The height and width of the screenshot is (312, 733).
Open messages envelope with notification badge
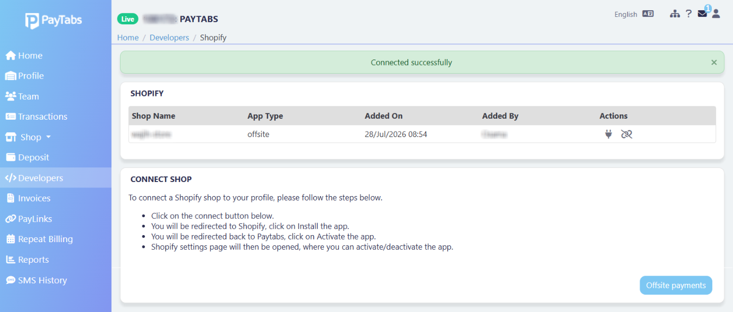coord(703,13)
